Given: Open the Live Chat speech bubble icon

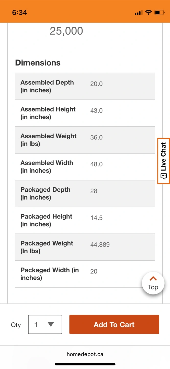Looking at the screenshot, I should 164,176.
